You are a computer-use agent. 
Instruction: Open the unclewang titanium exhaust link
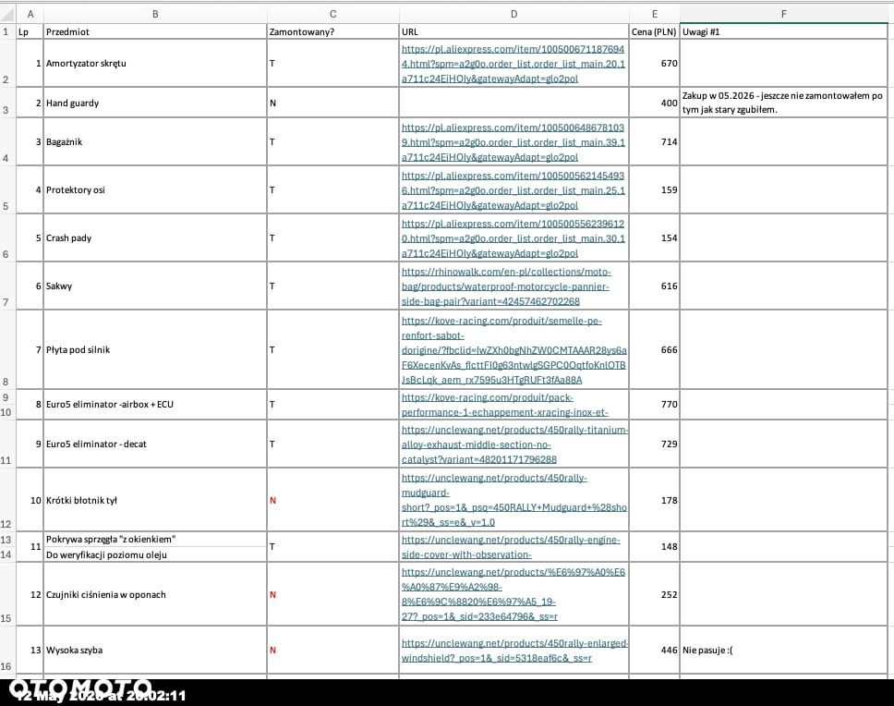point(514,444)
